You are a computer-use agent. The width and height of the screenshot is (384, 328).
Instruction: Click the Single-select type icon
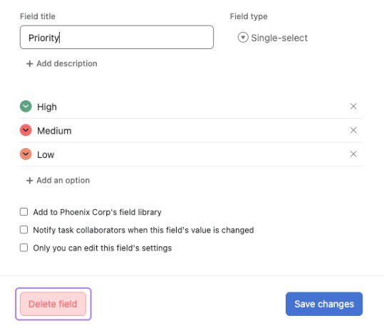click(243, 38)
